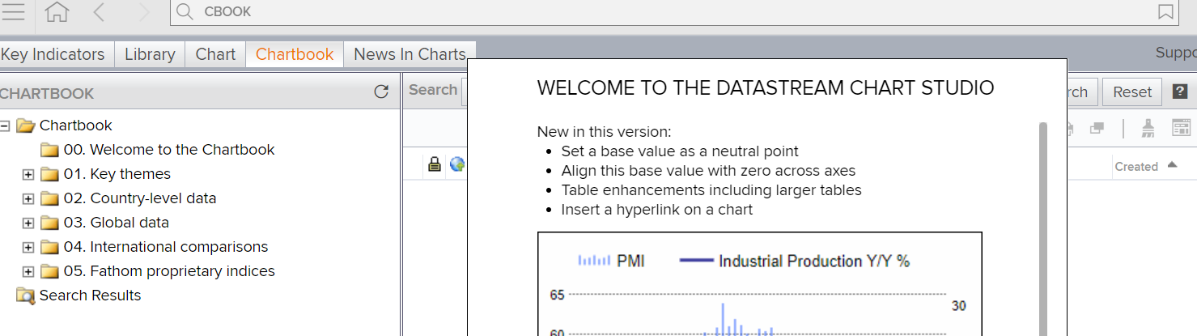This screenshot has height=336, width=1197.
Task: Select the 04. International comparisons row
Action: point(166,247)
